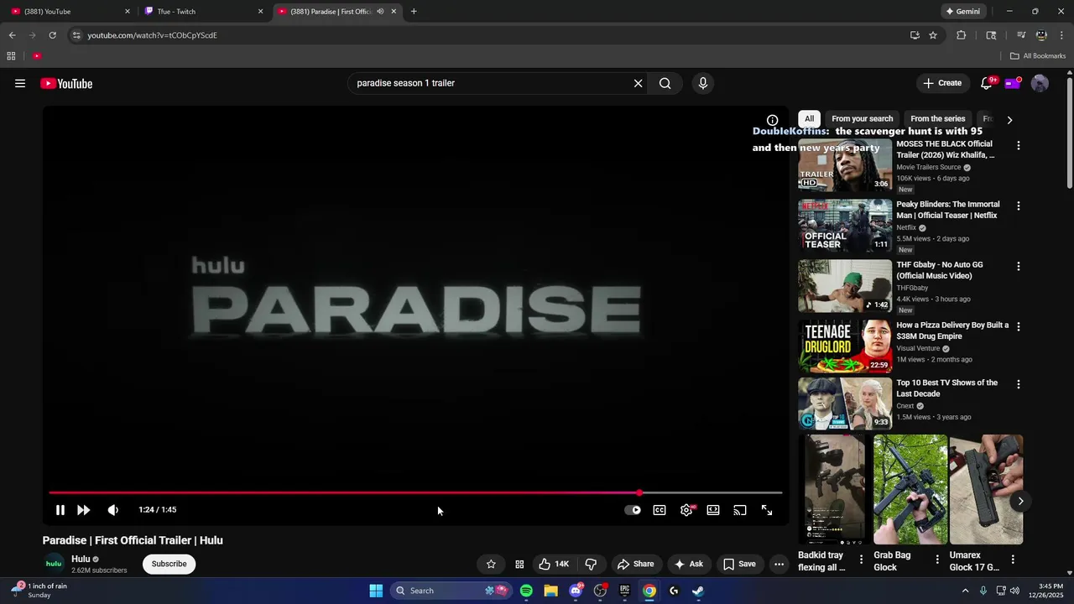This screenshot has width=1074, height=604.
Task: Bookmark this page with star icon
Action: (x=933, y=35)
